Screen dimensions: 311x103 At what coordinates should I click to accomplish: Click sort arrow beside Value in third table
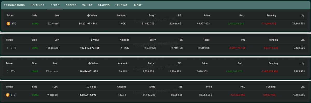pyautogui.click(x=89, y=63)
